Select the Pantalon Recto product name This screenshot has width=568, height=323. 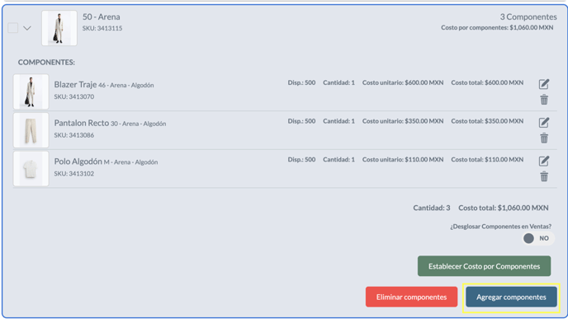tap(82, 123)
